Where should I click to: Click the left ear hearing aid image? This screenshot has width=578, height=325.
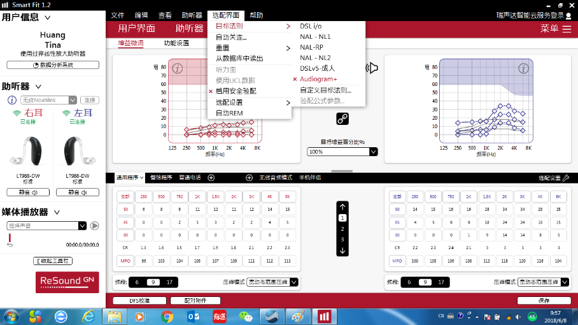(79, 151)
